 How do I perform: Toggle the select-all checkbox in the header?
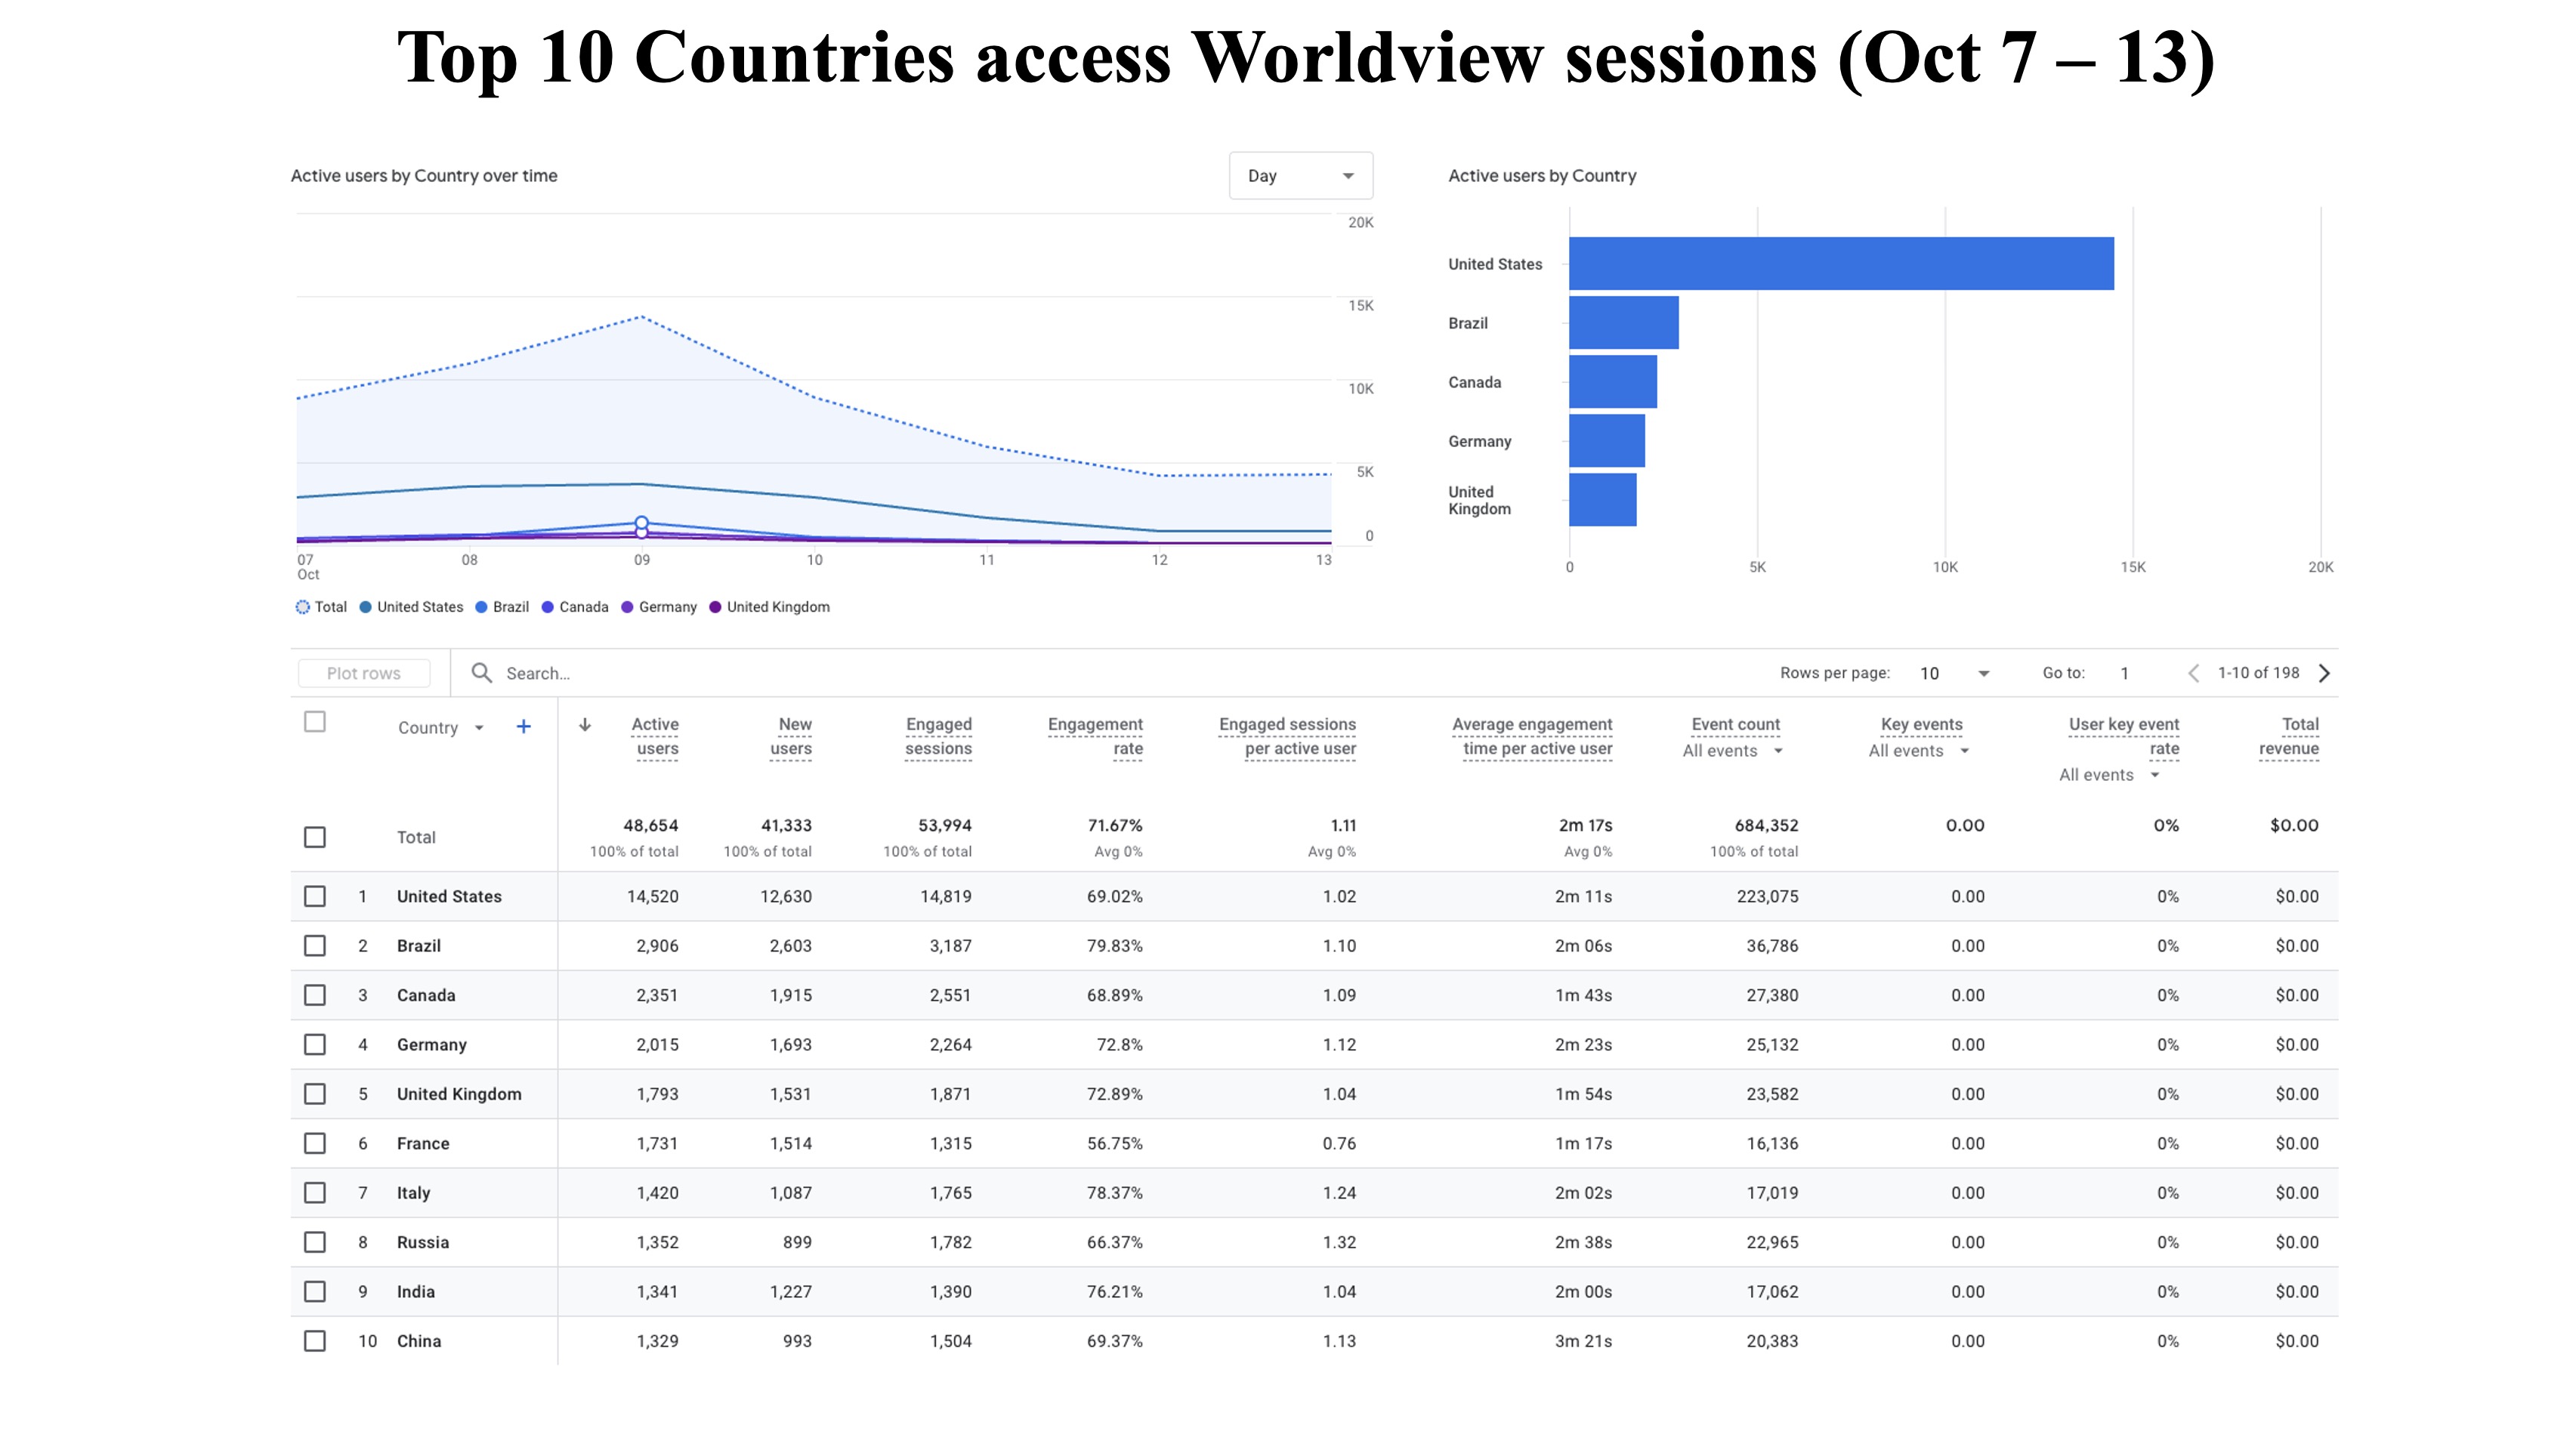pos(315,722)
